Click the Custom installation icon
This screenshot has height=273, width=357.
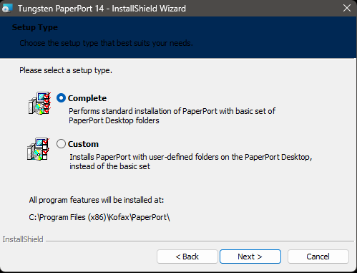[39, 149]
